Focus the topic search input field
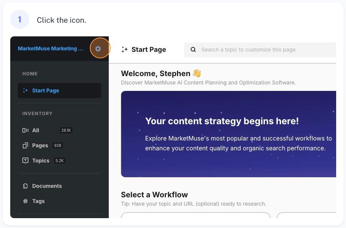Screen dimensions: 346x228 tap(260, 50)
